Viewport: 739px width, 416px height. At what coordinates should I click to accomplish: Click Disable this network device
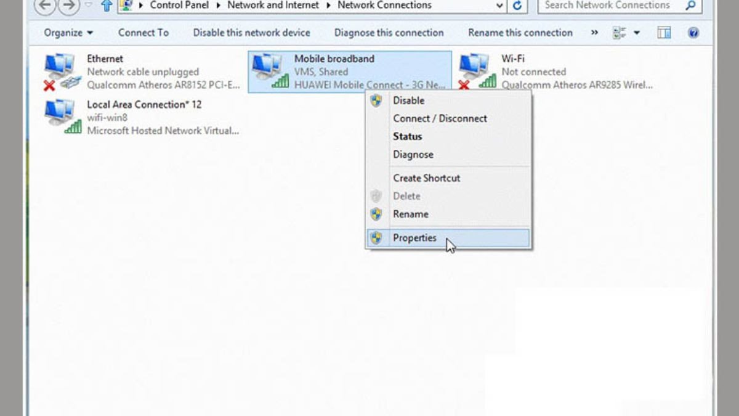point(251,33)
